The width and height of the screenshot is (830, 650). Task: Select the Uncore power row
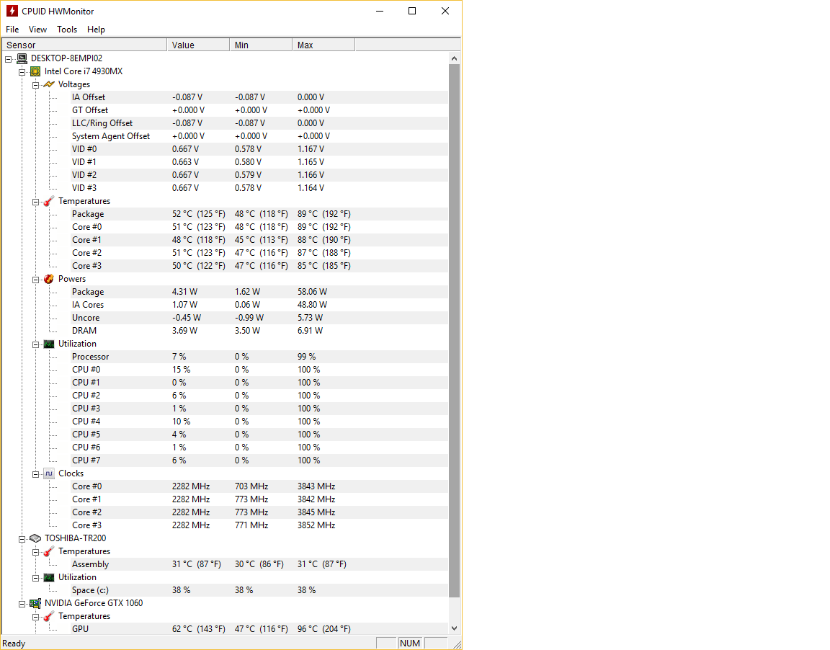[259, 318]
